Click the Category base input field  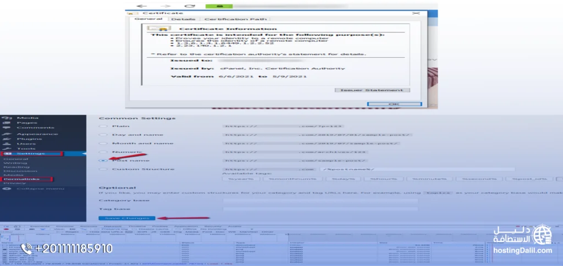click(321, 201)
